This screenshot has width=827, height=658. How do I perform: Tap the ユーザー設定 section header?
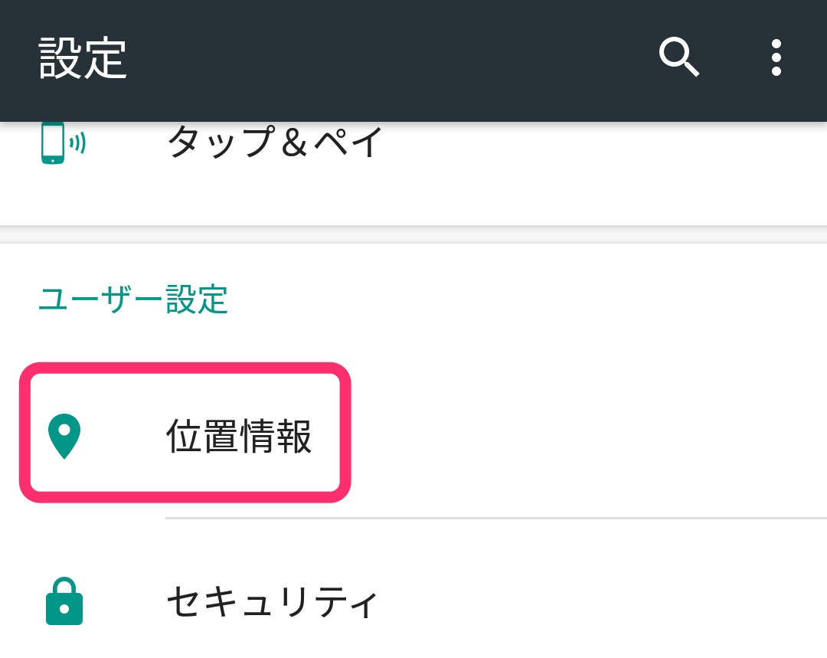(133, 300)
